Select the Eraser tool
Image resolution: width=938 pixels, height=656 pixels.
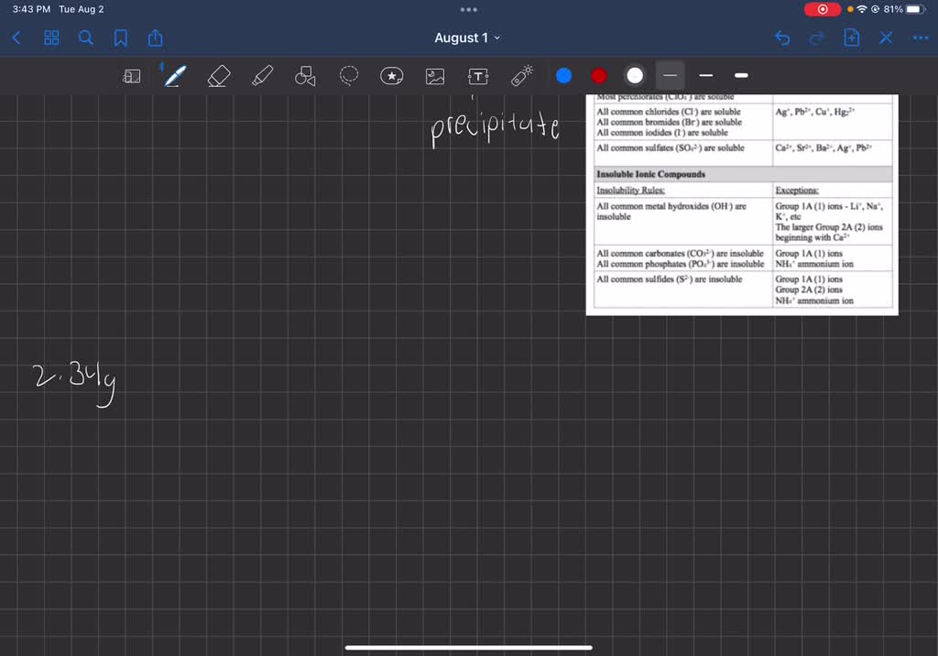[218, 76]
